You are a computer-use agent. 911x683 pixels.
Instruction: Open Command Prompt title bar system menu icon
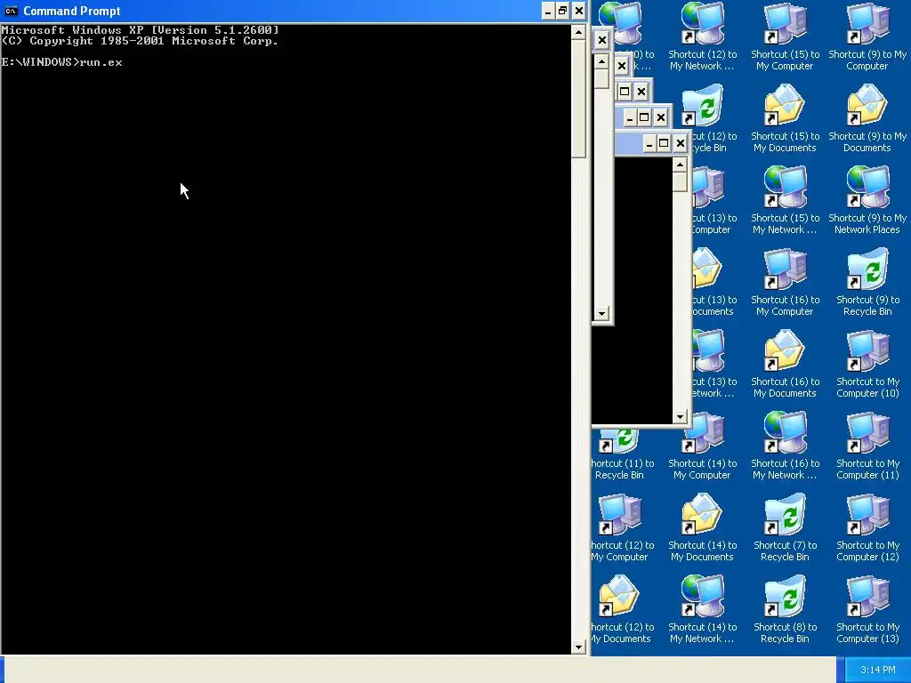[x=11, y=11]
